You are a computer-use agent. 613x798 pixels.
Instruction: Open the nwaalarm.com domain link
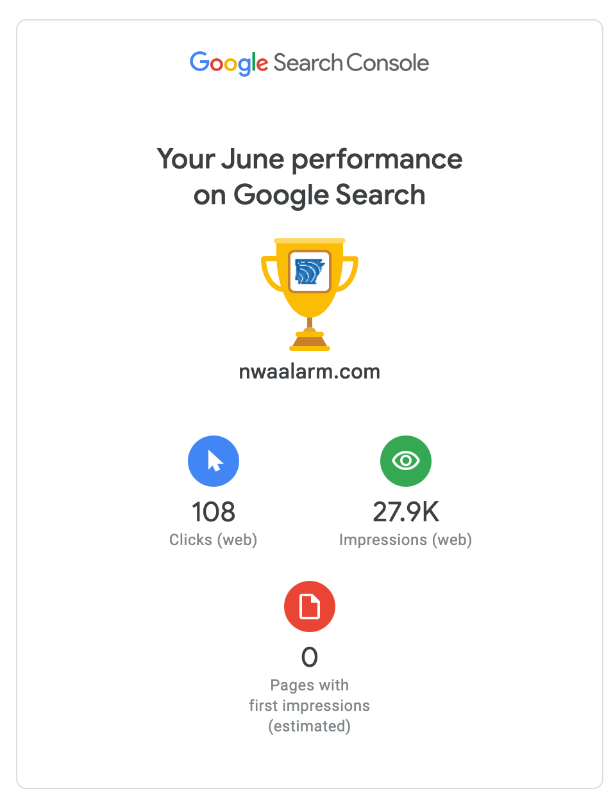coord(310,371)
